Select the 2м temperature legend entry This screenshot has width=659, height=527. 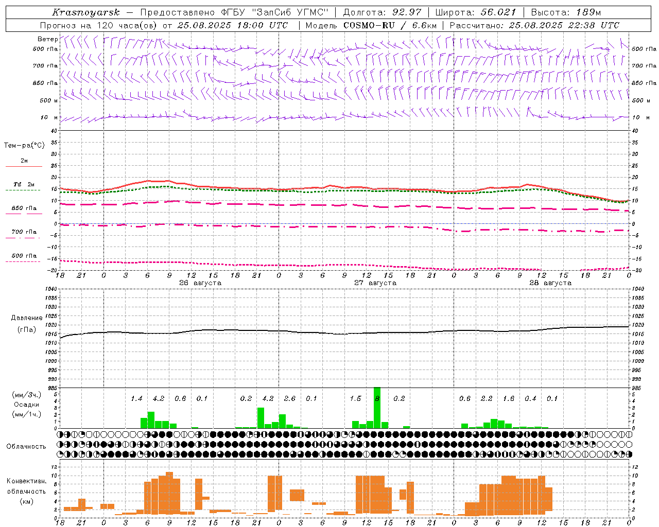[x=24, y=161]
